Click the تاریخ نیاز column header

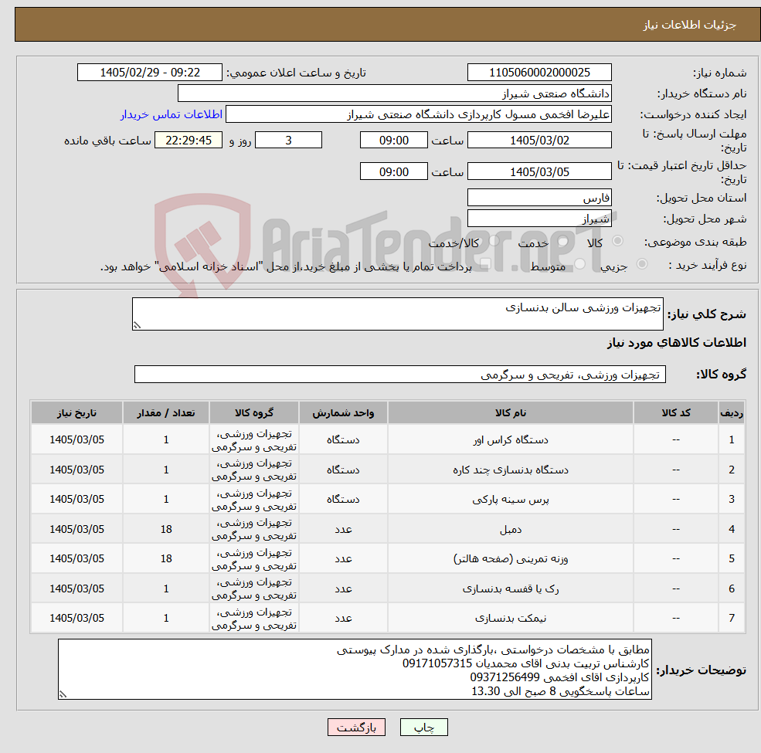tap(76, 413)
